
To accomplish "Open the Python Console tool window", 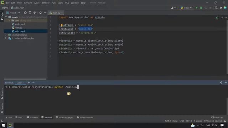I will pyautogui.click(x=85, y=117).
